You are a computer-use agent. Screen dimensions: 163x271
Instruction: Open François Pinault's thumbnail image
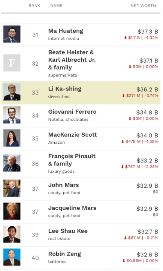tap(12, 163)
